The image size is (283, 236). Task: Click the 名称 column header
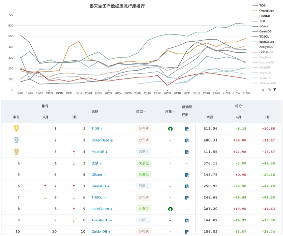95,112
